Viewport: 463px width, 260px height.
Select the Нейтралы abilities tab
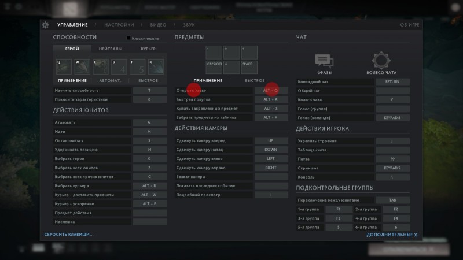(110, 49)
